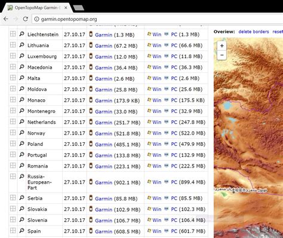283x238 pixels.
Task: Focus the address bar garmin.opentopomap.org
Action: pyautogui.click(x=157, y=19)
